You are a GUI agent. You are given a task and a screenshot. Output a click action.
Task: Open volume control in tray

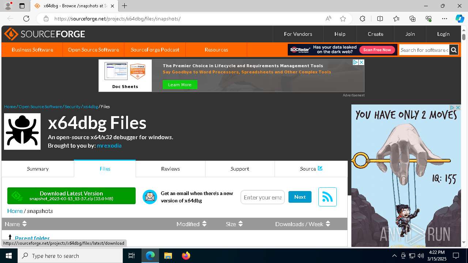pyautogui.click(x=421, y=256)
